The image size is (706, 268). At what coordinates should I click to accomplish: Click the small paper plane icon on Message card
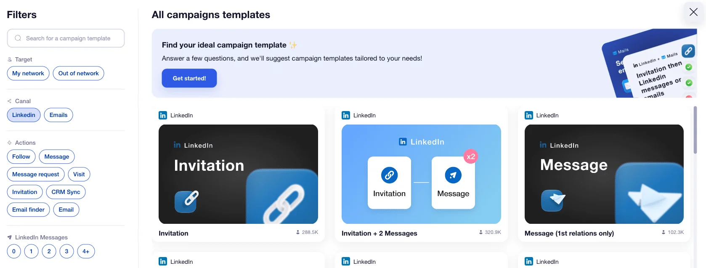point(553,200)
